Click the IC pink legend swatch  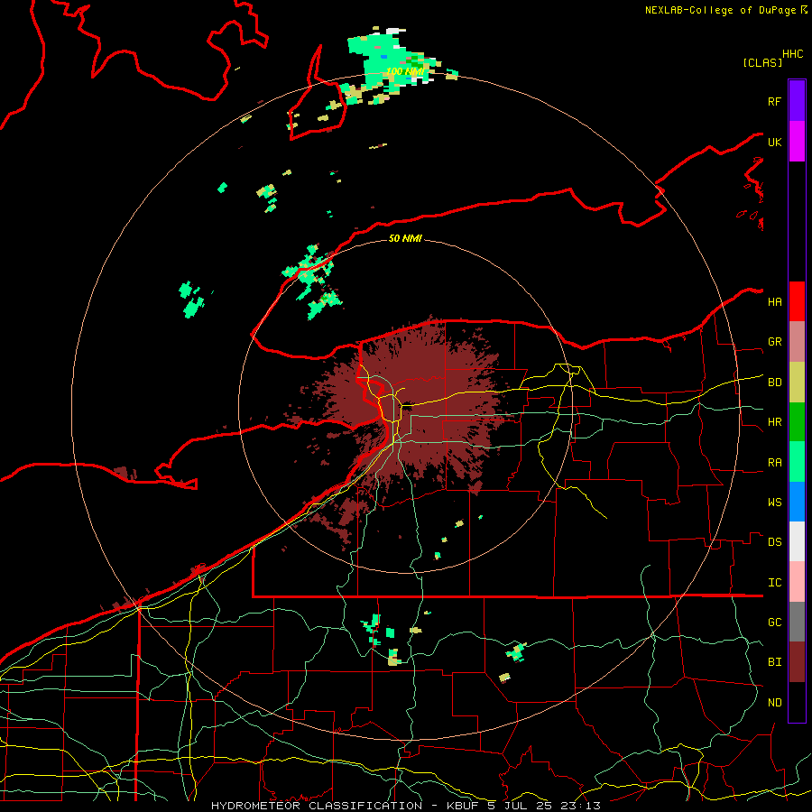[797, 582]
